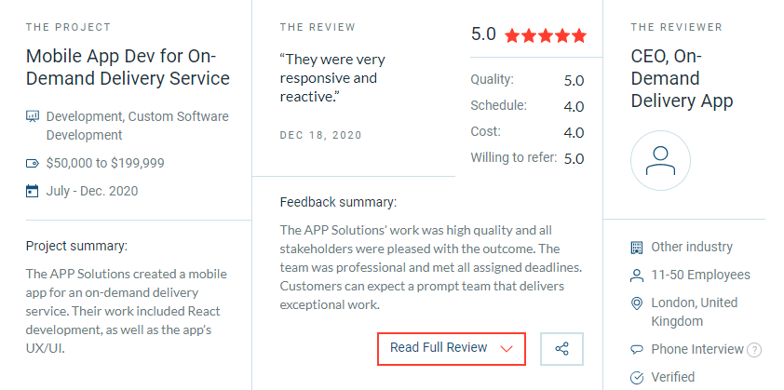
Task: Click the Verified checkmark icon
Action: [637, 378]
